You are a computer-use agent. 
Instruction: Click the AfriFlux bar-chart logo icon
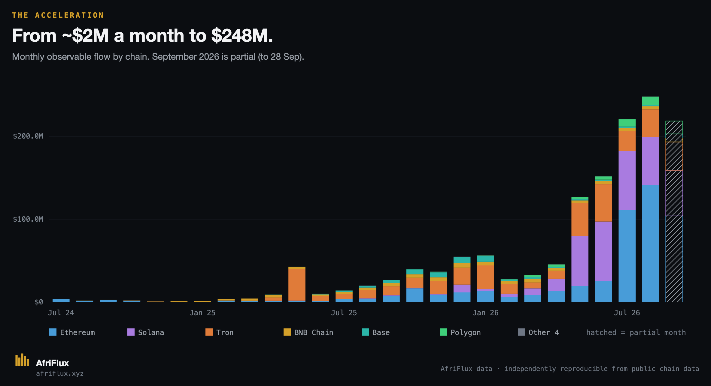click(x=22, y=360)
